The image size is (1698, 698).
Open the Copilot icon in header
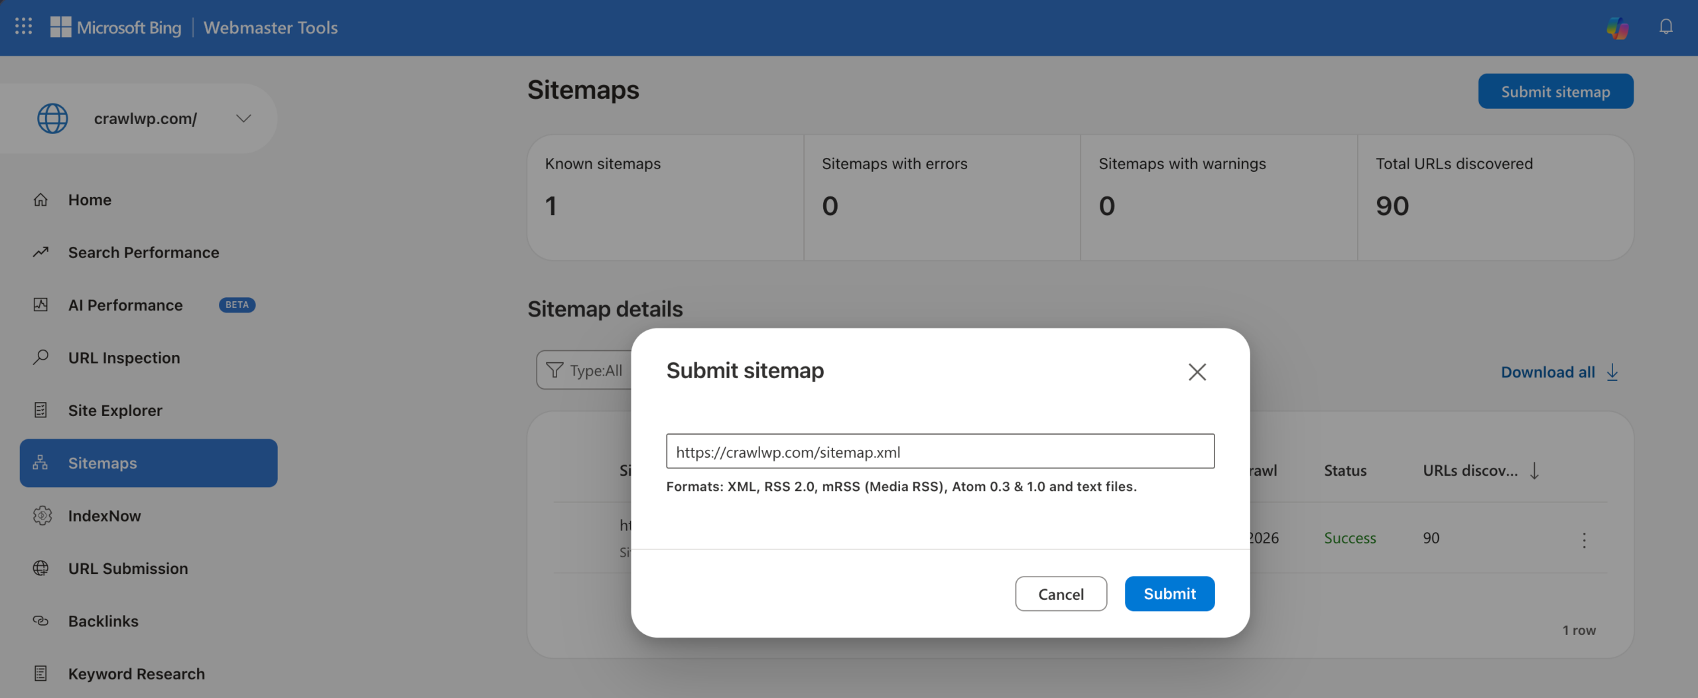click(x=1618, y=27)
